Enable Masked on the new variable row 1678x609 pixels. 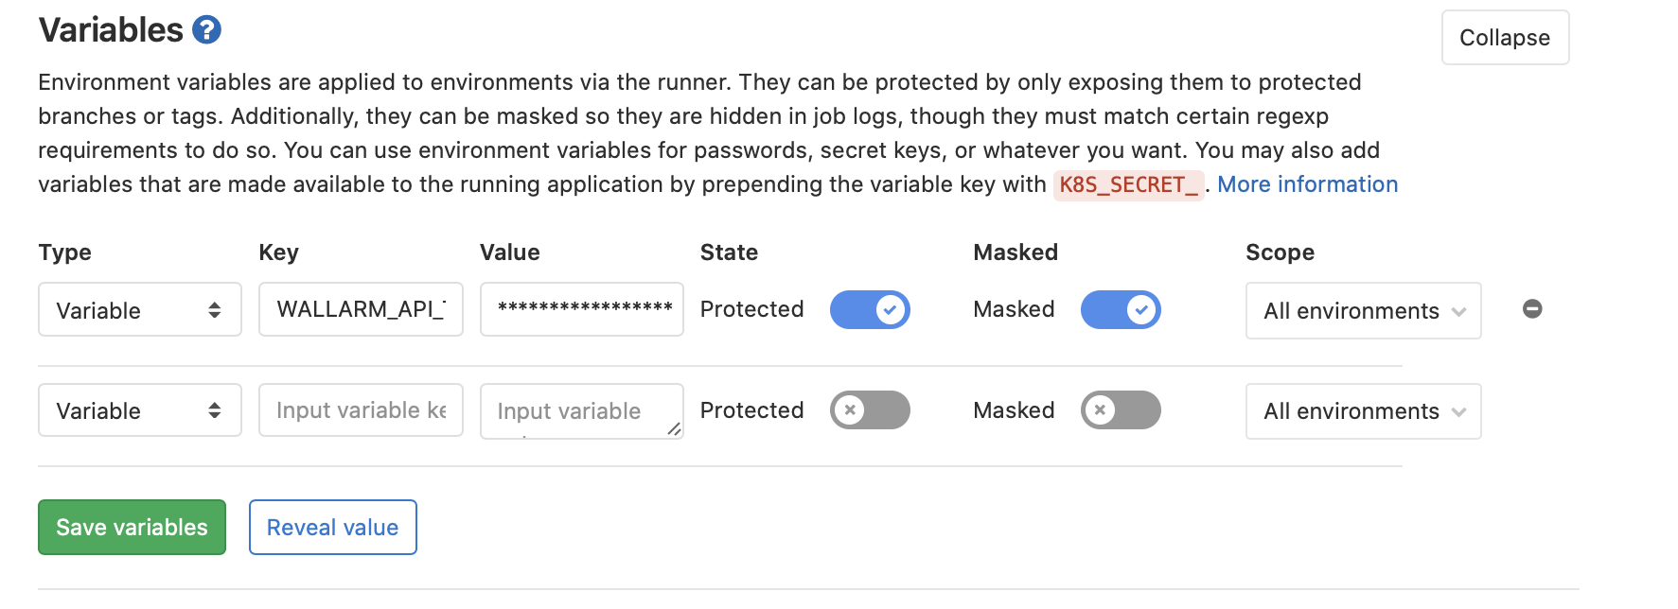tap(1121, 409)
